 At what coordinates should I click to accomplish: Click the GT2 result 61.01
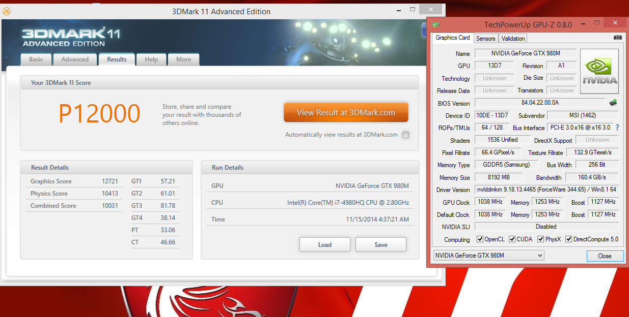168,194
